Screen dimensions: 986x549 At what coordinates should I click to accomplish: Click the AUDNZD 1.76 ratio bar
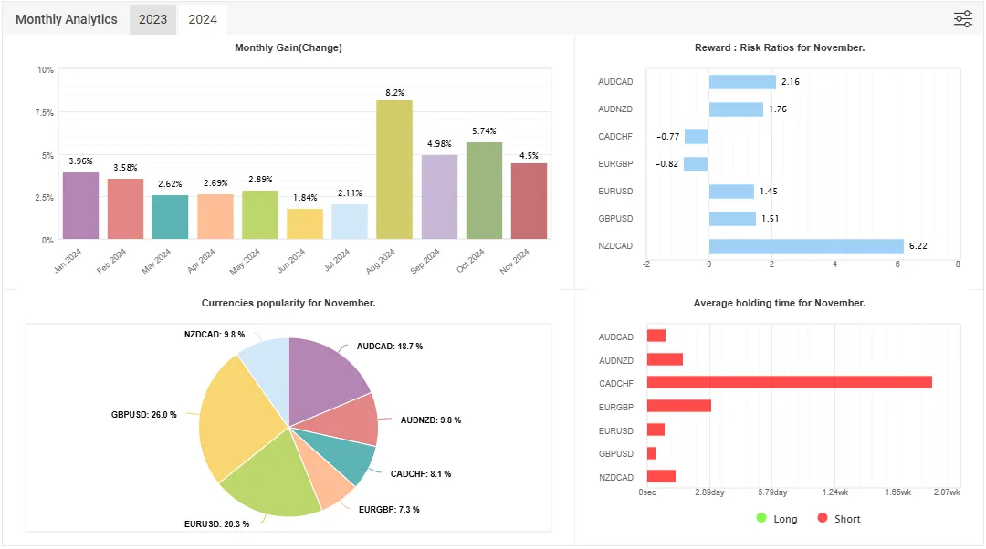[x=737, y=109]
